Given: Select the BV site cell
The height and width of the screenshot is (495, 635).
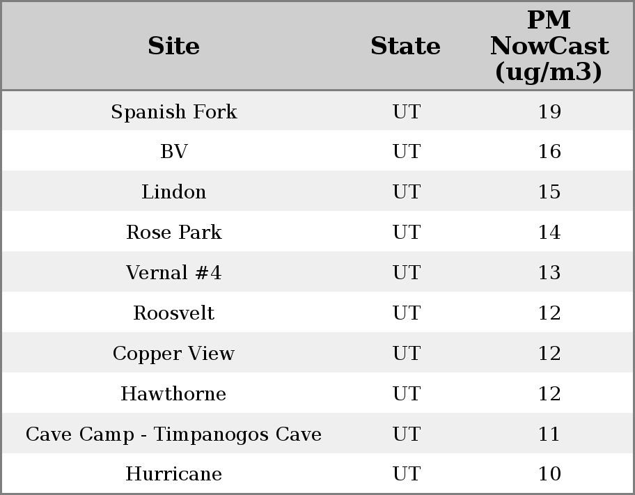Looking at the screenshot, I should pos(174,152).
